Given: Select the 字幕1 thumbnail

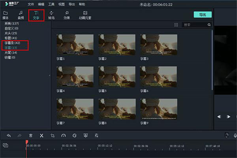Looking at the screenshot, I should tap(75, 45).
